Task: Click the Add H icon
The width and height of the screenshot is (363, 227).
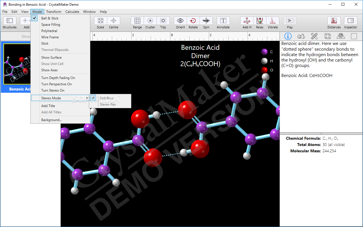Action: pos(247,21)
